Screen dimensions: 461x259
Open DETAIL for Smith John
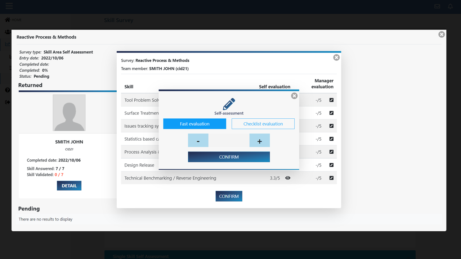click(69, 186)
